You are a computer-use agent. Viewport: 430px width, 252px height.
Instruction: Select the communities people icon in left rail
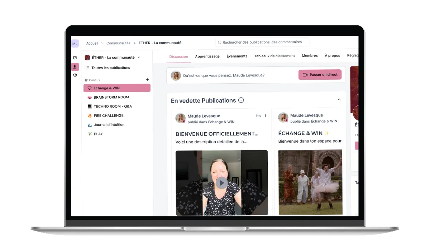75,67
